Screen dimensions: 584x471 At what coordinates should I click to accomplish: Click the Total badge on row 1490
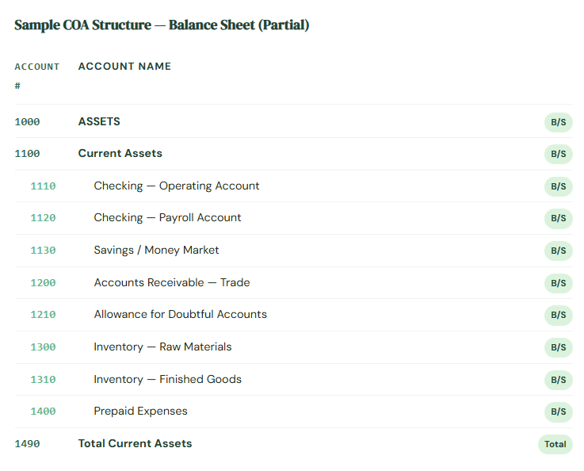click(555, 444)
